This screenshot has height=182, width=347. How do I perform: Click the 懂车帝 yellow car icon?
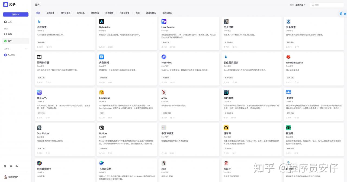pos(226,128)
